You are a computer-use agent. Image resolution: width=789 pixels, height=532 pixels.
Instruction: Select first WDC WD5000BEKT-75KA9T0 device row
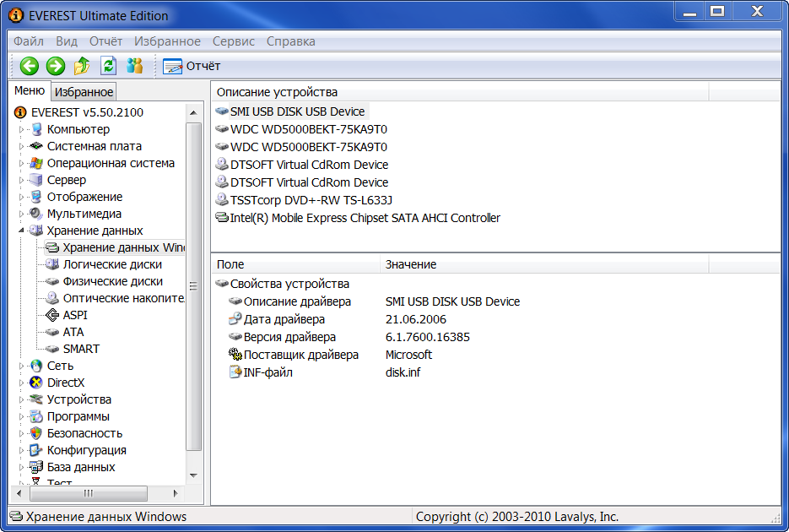(x=309, y=129)
